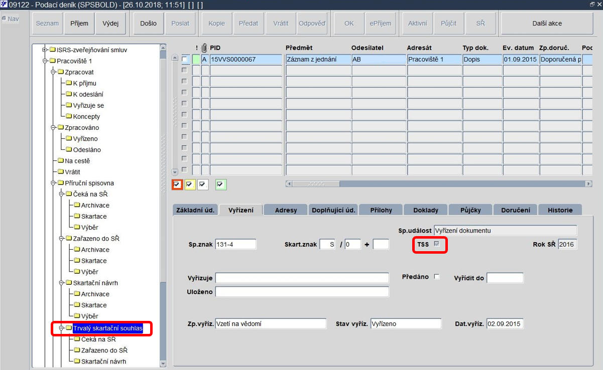
Task: Switch to the Základní úd. tab
Action: click(x=195, y=210)
